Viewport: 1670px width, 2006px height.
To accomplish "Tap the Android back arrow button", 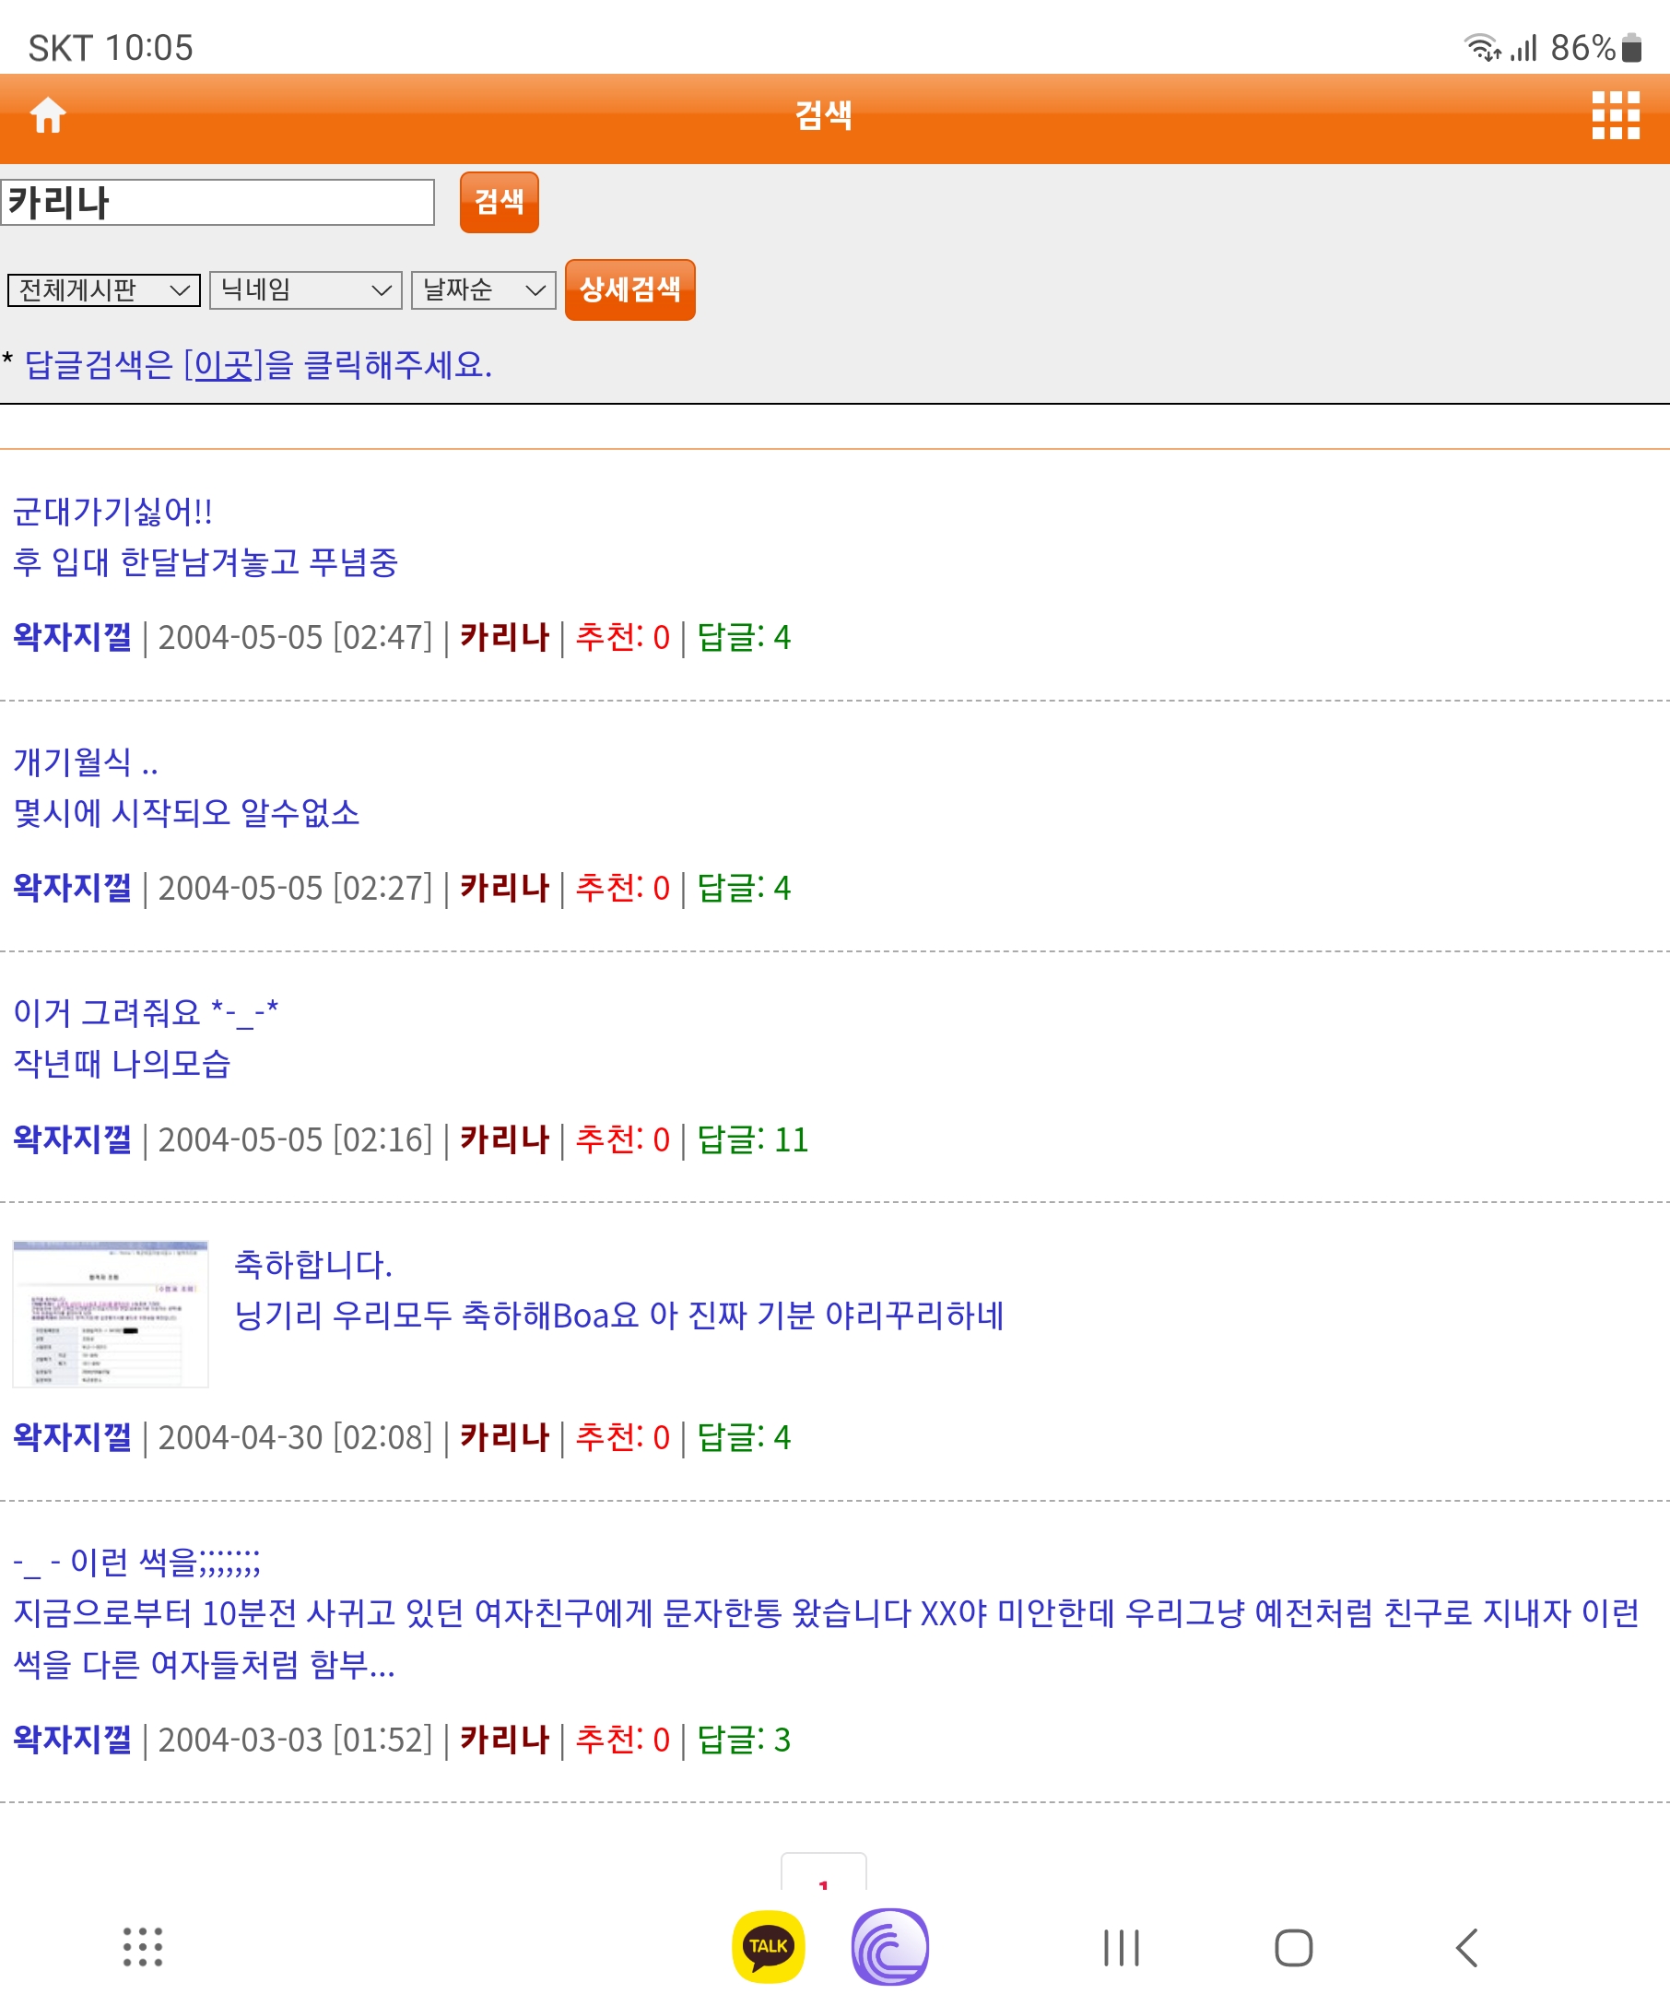I will pyautogui.click(x=1466, y=1948).
